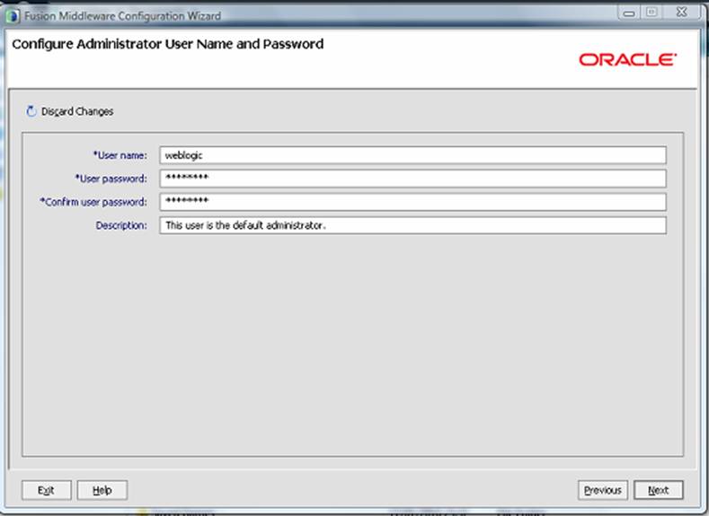
Task: Go back with the Previous button
Action: tap(603, 490)
